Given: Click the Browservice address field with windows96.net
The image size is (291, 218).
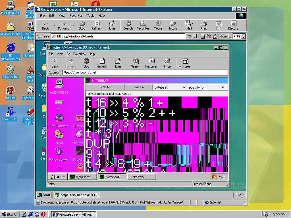Looking at the screenshot, I should tap(118, 36).
